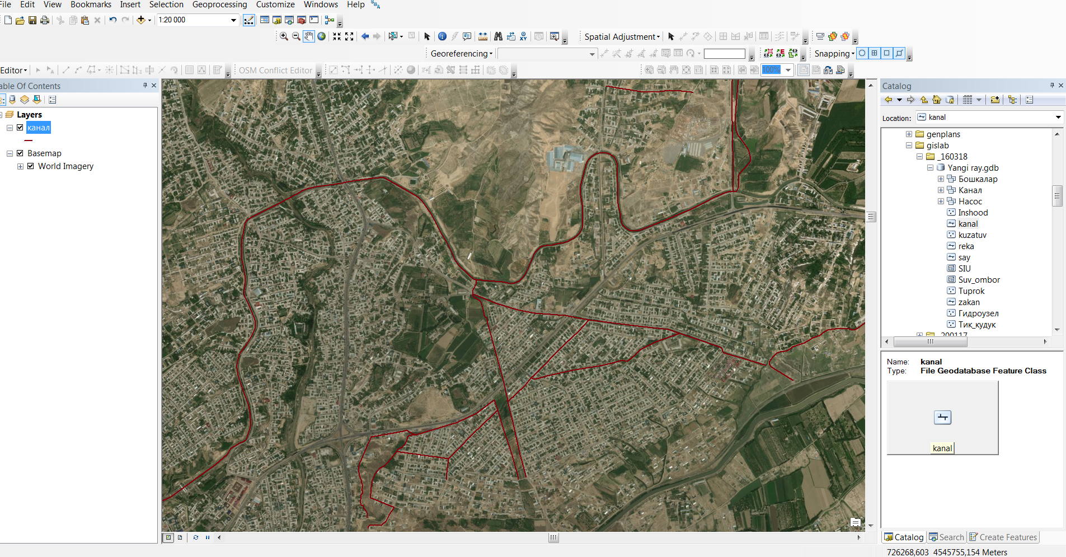
Task: Toggle the Editor Toolbar button
Action: [249, 20]
